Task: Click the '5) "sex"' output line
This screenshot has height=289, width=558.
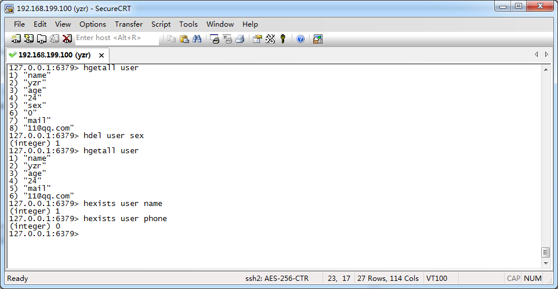Action: [x=27, y=106]
